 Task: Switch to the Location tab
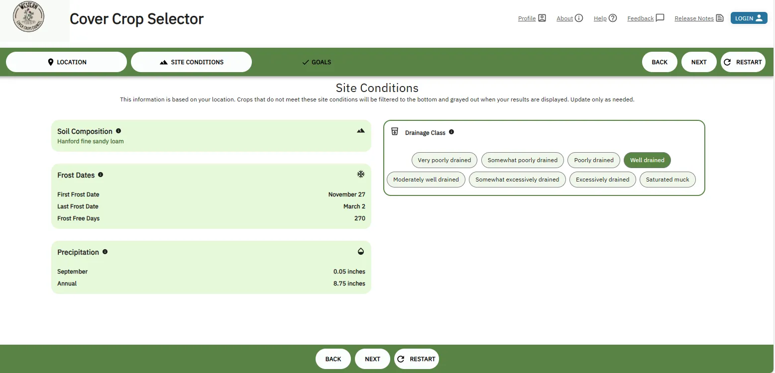67,62
